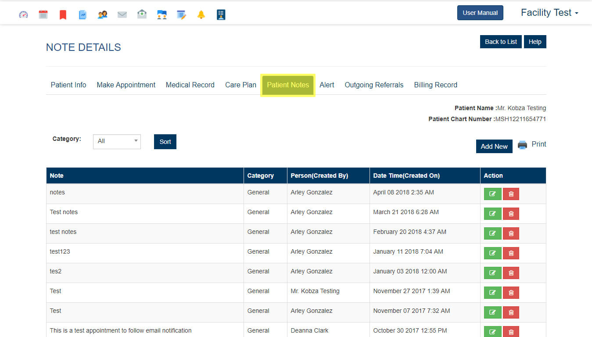Open the User Manual button
592x337 pixels.
coord(480,13)
